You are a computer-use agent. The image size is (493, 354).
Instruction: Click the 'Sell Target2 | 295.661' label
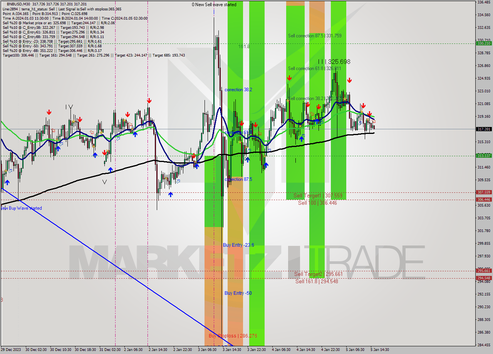pyautogui.click(x=318, y=274)
